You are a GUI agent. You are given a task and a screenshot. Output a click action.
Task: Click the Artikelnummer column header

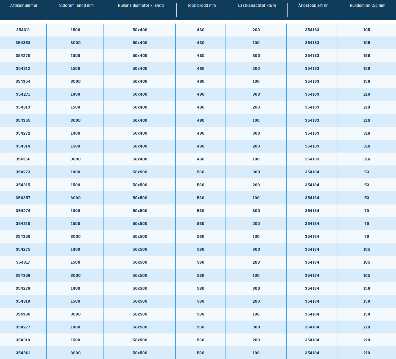24,5
